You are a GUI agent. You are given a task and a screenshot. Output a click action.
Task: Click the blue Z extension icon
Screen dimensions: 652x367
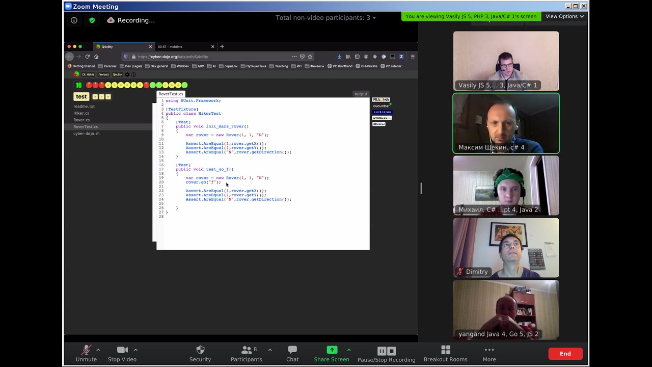[401, 57]
